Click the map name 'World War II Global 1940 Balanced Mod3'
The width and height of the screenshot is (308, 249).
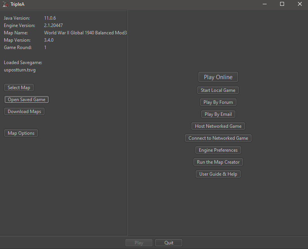(x=86, y=33)
